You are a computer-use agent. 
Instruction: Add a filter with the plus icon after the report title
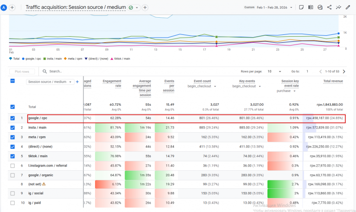pos(145,7)
